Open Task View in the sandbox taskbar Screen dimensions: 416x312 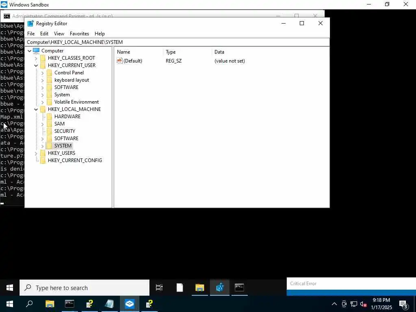pos(159,288)
